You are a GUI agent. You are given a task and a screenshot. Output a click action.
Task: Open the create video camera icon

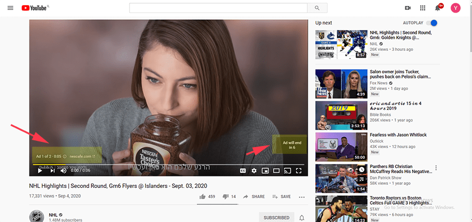tap(408, 8)
